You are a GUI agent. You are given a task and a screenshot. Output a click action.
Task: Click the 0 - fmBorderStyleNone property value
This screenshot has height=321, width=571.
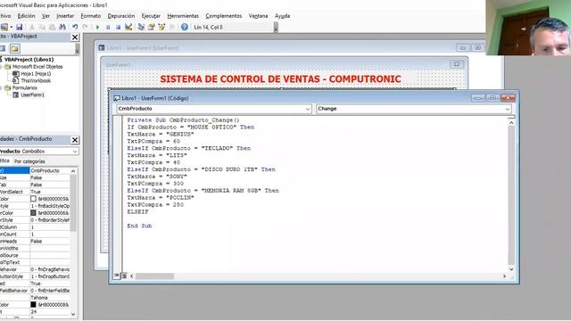[50, 220]
